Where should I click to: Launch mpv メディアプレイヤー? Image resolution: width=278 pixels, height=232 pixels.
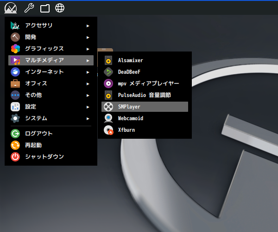pos(145,84)
